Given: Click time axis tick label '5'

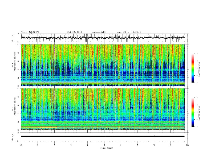Looking at the screenshot, I should (x=104, y=145).
